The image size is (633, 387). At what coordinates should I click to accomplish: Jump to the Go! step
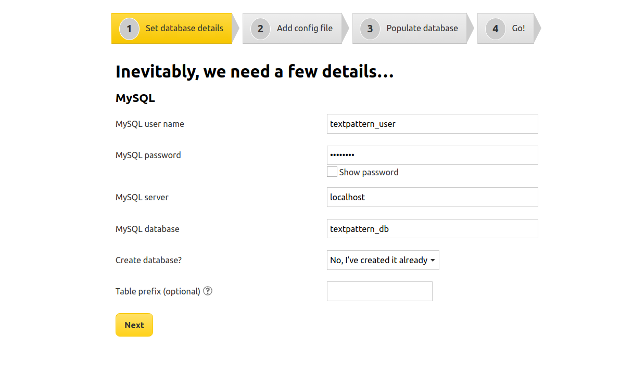coord(518,29)
